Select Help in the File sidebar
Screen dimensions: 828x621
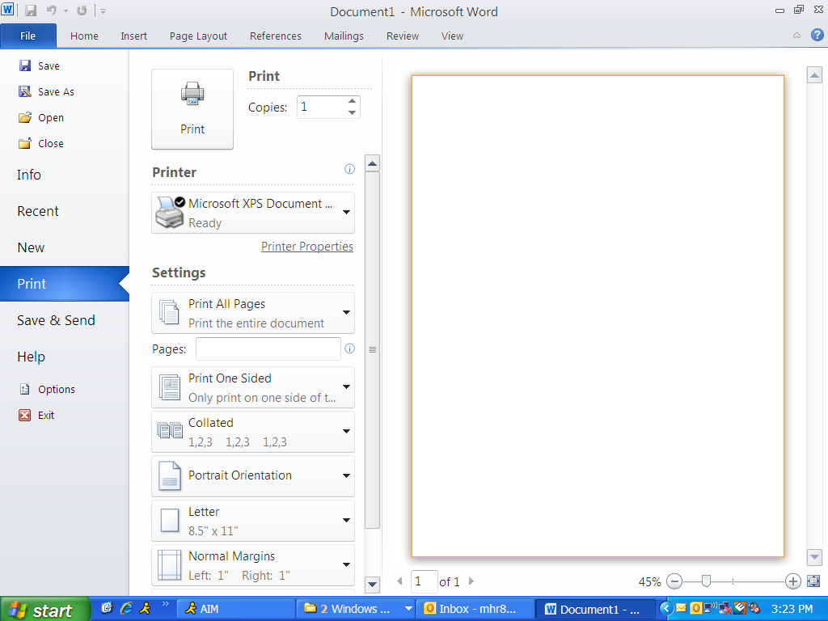(32, 357)
